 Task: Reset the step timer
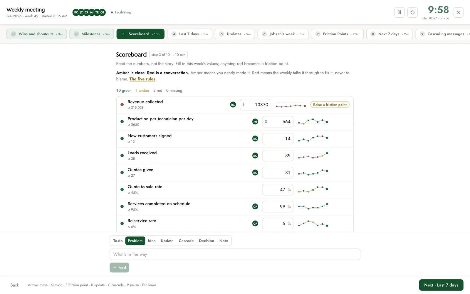[412, 12]
